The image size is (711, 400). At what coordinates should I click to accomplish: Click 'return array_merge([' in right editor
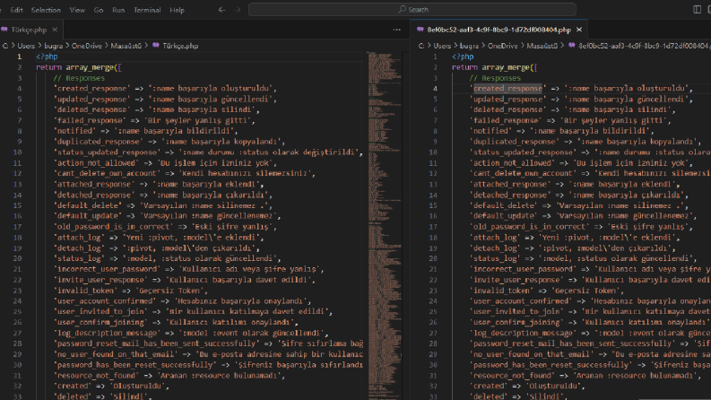pos(494,67)
